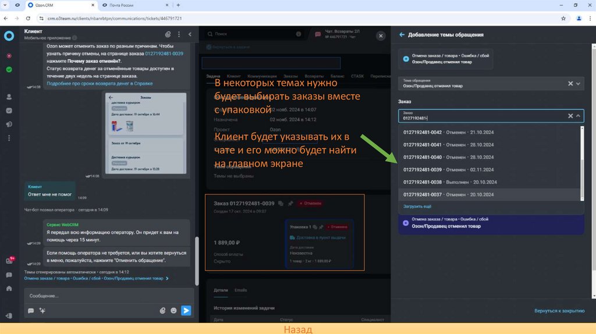Switch to the Заказы tab
The height and width of the screenshot is (334, 596).
click(x=290, y=76)
